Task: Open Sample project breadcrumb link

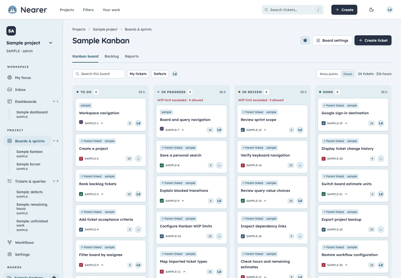Action: [105, 29]
